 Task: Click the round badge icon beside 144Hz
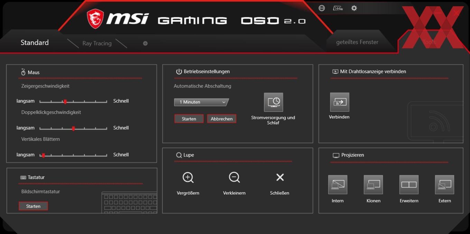tap(322, 8)
